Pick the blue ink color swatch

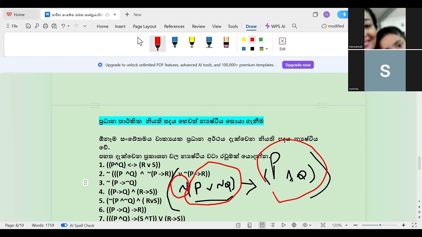(x=244, y=49)
